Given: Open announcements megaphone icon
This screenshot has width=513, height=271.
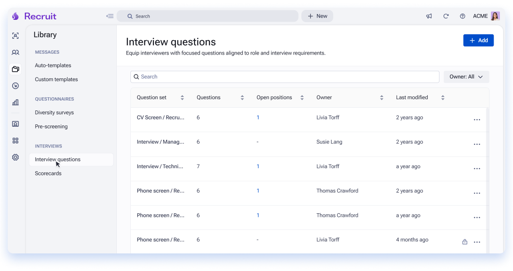Looking at the screenshot, I should click(x=429, y=16).
